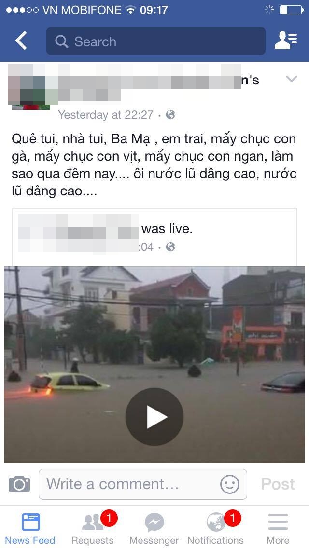Switch to the News Feed tab
This screenshot has height=548, width=309.
point(30,529)
